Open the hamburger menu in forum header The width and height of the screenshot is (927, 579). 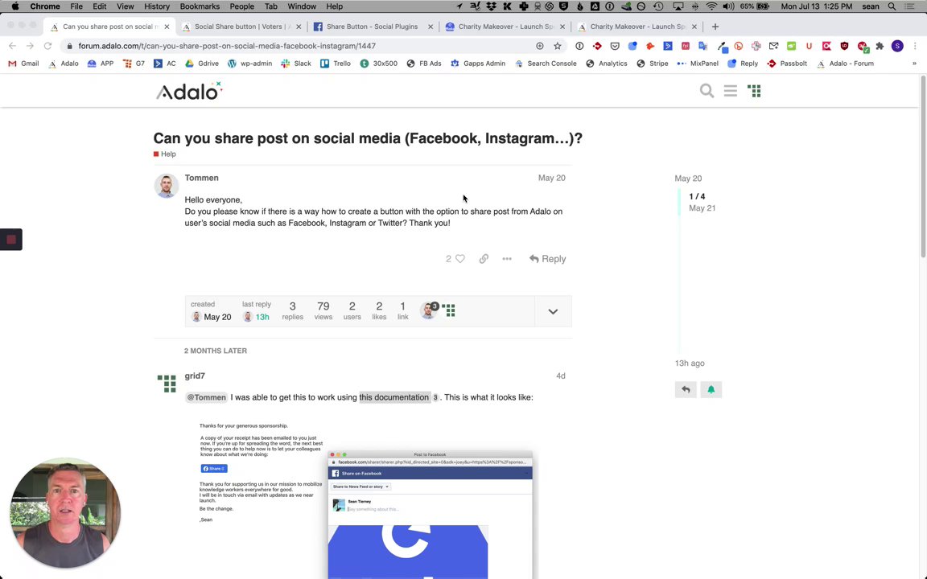[x=730, y=91]
